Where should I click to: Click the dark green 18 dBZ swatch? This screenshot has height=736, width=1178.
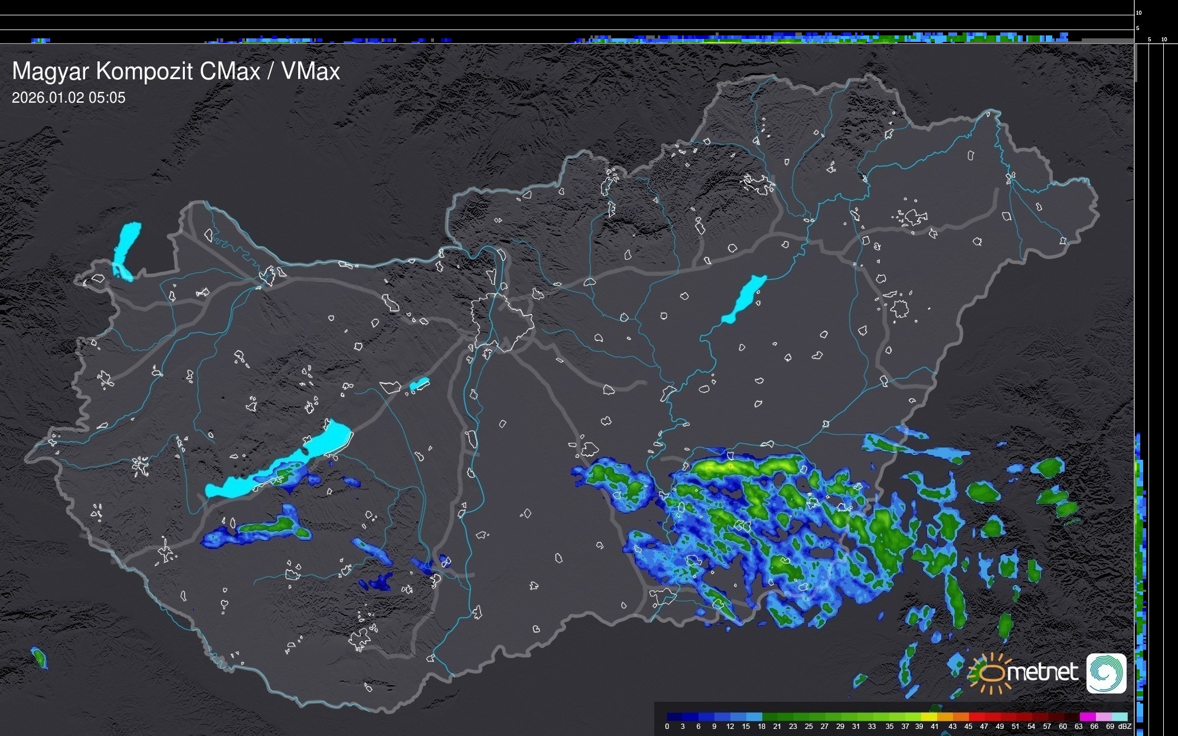click(x=769, y=717)
